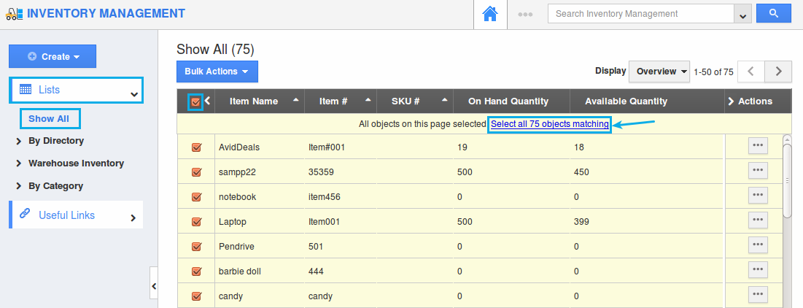The image size is (803, 308).
Task: Click the 1-50 of 75 pagination text
Action: coord(713,72)
